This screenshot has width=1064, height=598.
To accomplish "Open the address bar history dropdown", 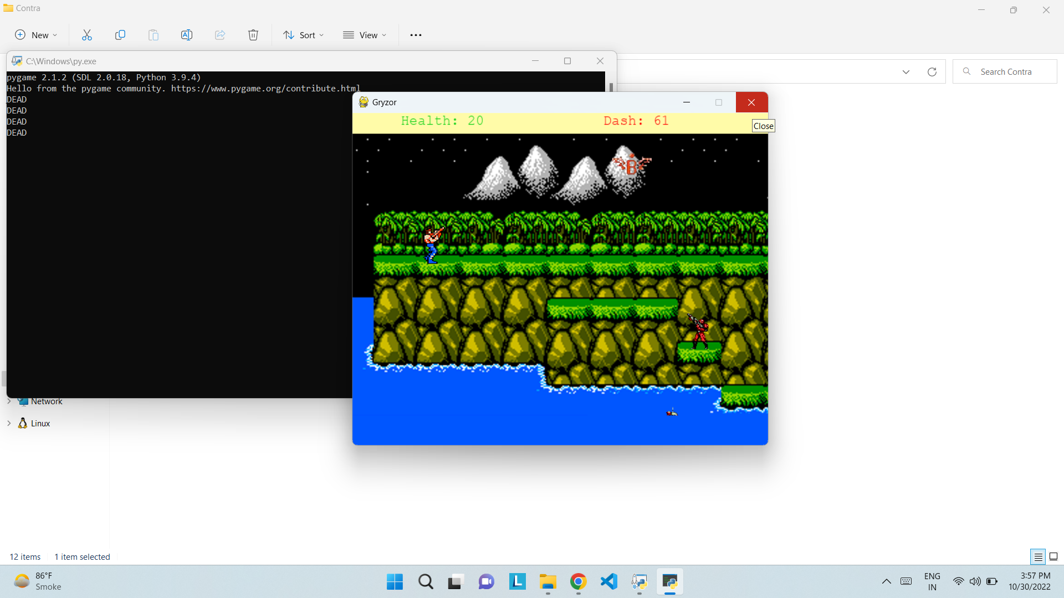I will tap(906, 72).
